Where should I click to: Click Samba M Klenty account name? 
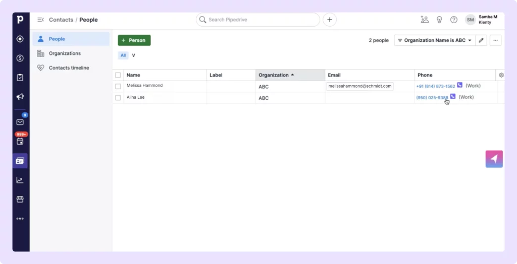(488, 20)
